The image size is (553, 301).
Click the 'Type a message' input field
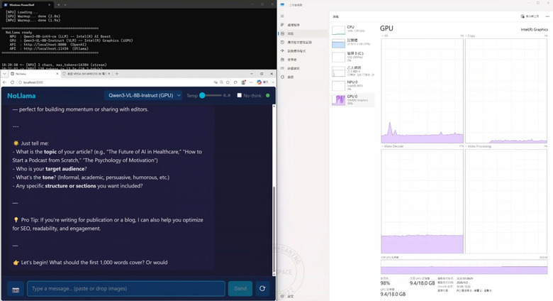(x=126, y=289)
